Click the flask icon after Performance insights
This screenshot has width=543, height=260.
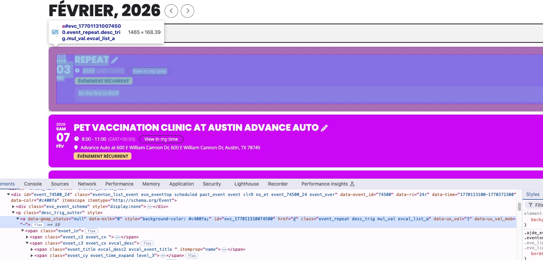(352, 184)
